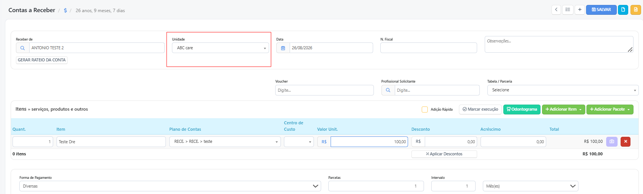The height and width of the screenshot is (194, 643).
Task: Click the N. Fiscal input field
Action: (x=429, y=48)
